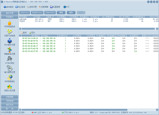The width and height of the screenshot is (159, 115).
Task: Switch to the Browse Data (浏览数据) sidebar tab
Action: pyautogui.click(x=10, y=101)
